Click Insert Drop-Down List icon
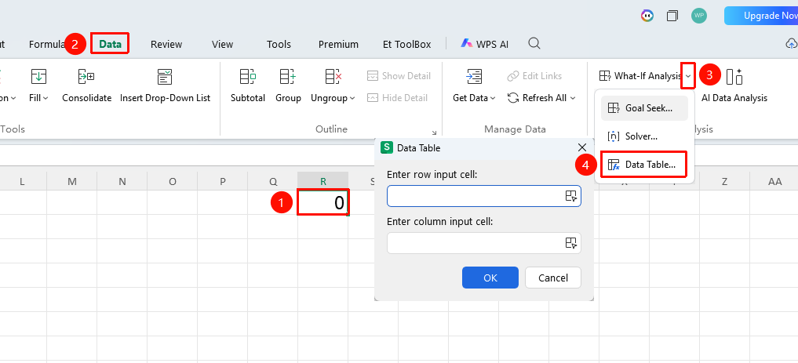The width and height of the screenshot is (798, 363). (165, 76)
